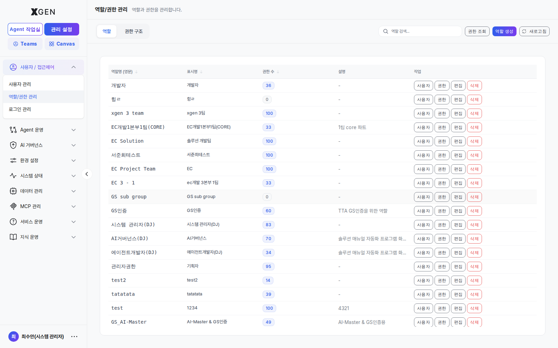Screen dimensions: 558x348
Task: Collapse the sidebar with arrow button
Action: click(87, 174)
